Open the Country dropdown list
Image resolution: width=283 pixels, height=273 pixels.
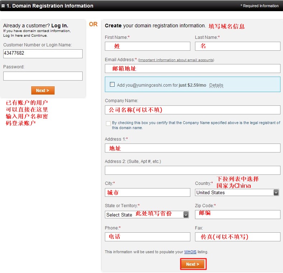click(237, 192)
